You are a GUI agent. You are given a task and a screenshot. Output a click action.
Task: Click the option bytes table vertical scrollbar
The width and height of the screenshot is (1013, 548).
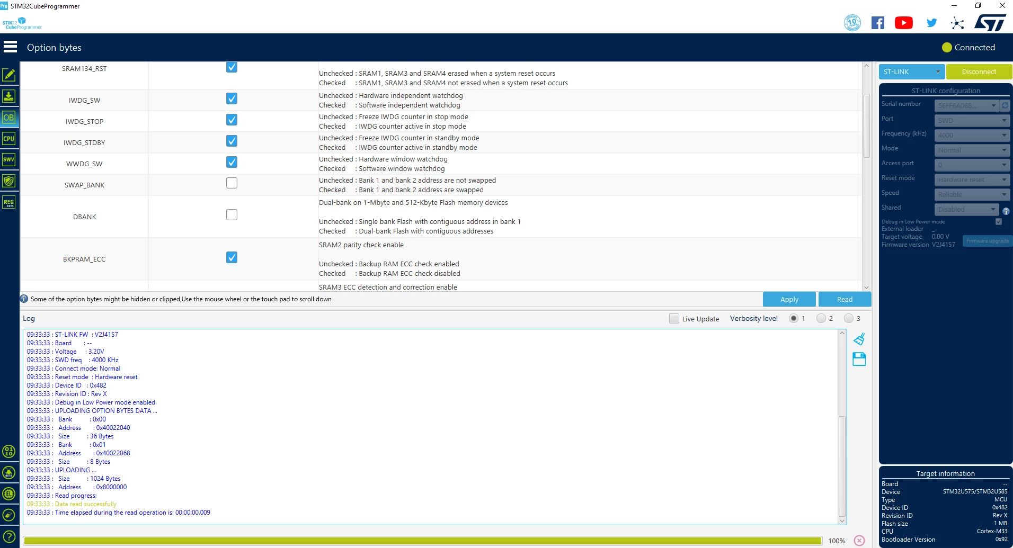click(x=867, y=126)
